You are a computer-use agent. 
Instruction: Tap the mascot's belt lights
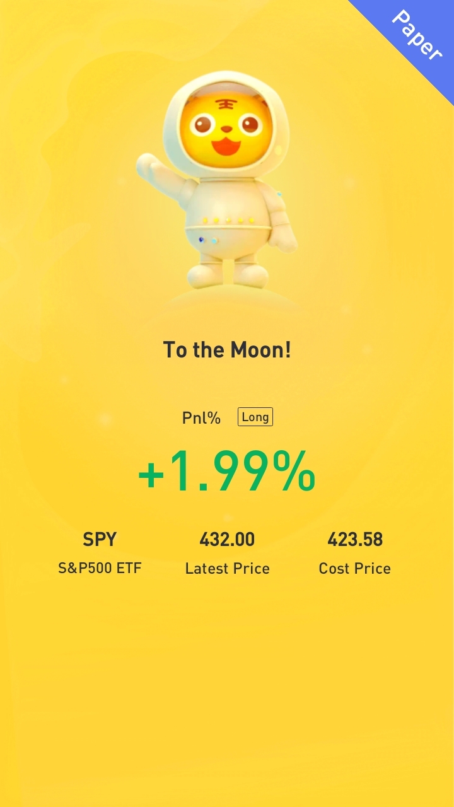coord(228,221)
